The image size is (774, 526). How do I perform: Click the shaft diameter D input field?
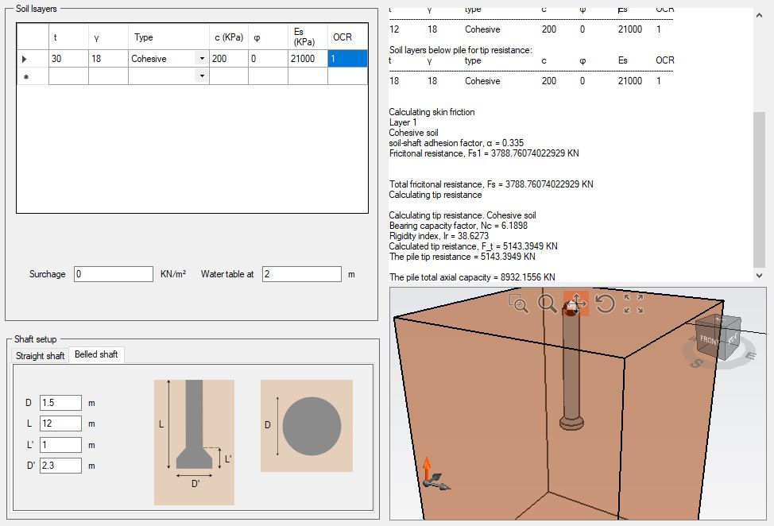coord(60,403)
